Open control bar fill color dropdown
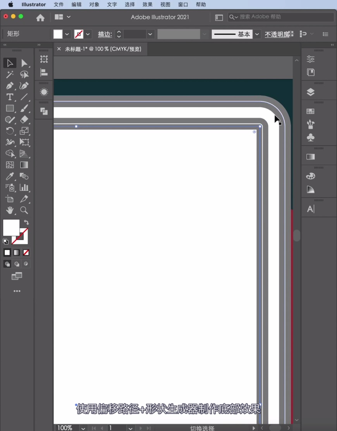337x431 pixels. [x=67, y=34]
